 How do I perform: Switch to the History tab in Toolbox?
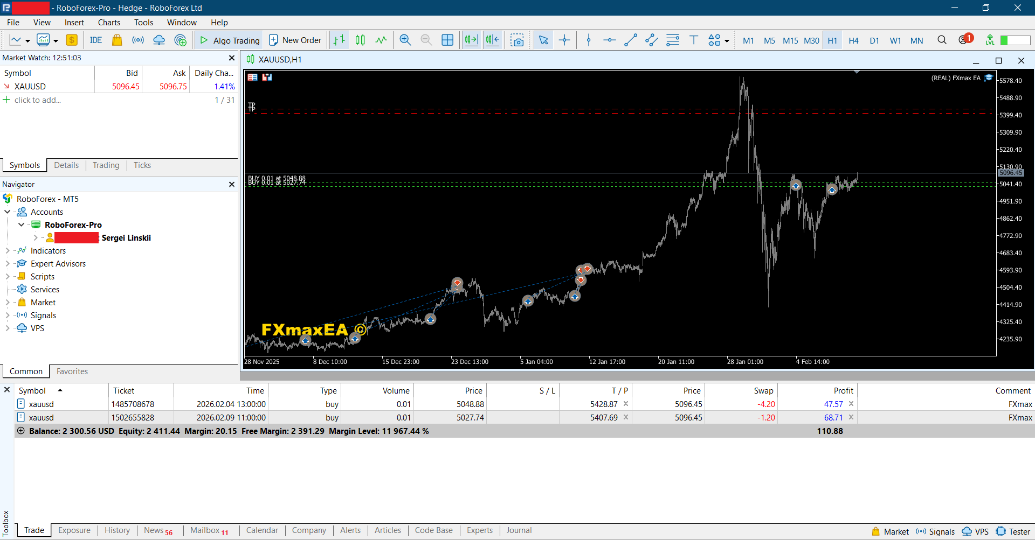(x=117, y=530)
